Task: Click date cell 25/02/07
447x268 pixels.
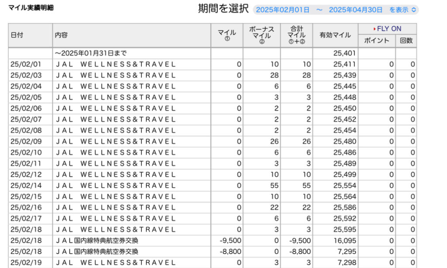Action: 26,119
